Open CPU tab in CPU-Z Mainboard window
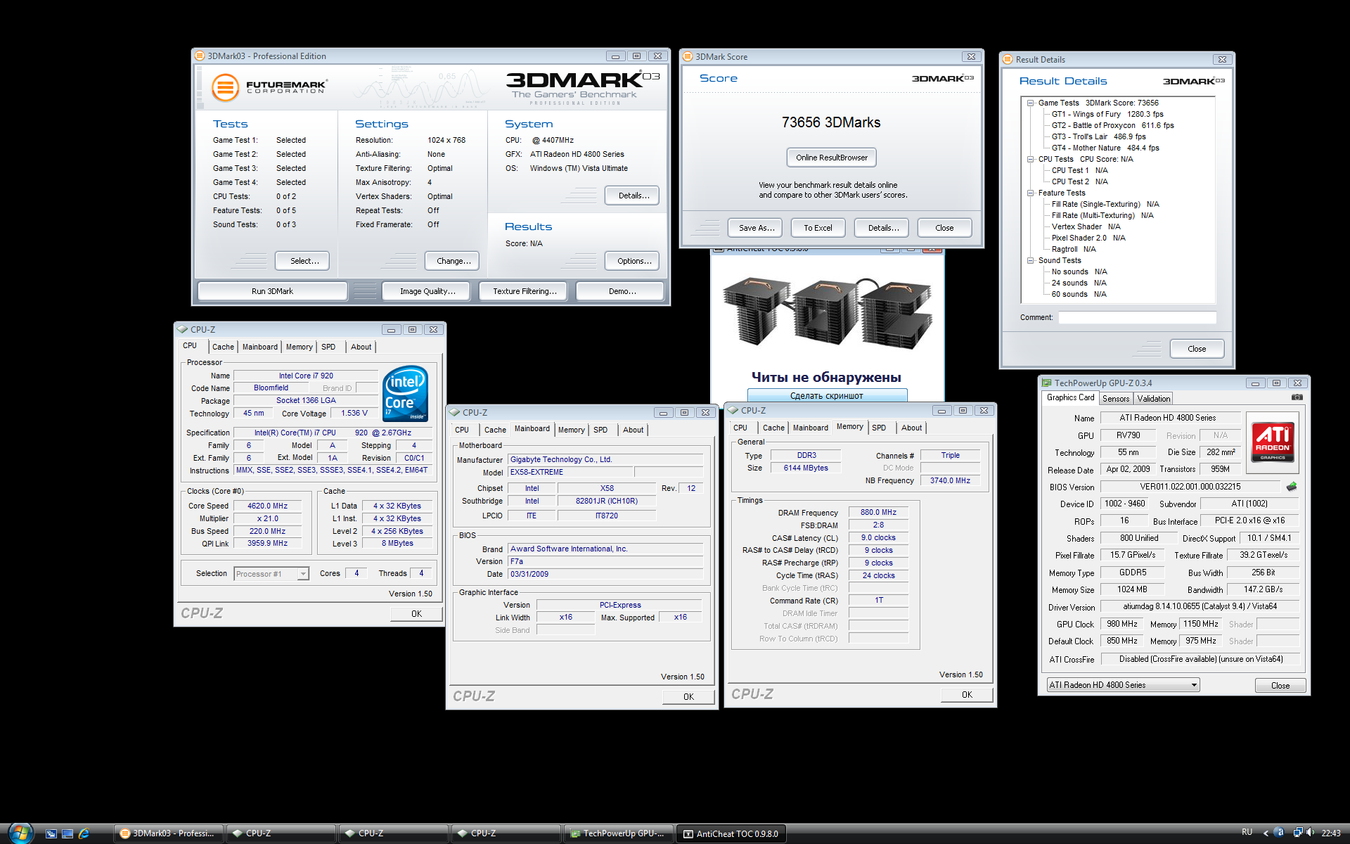The image size is (1350, 844). pyautogui.click(x=462, y=430)
